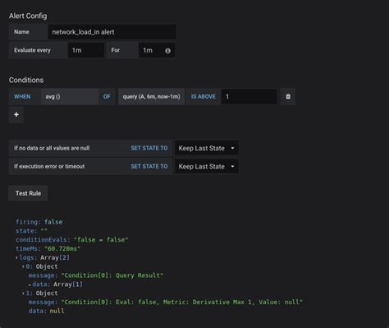Click the OF label in condition row
Image resolution: width=389 pixels, height=328 pixels.
[107, 96]
